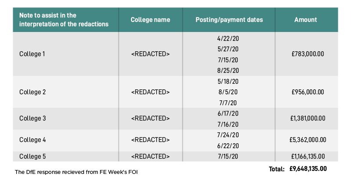The image size is (351, 184).
Task: Click the redacted name for College 4
Action: [150, 140]
